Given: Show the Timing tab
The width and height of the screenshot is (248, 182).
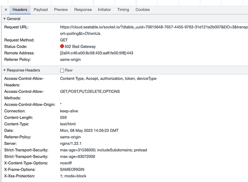Looking at the screenshot, I should point(123,10).
